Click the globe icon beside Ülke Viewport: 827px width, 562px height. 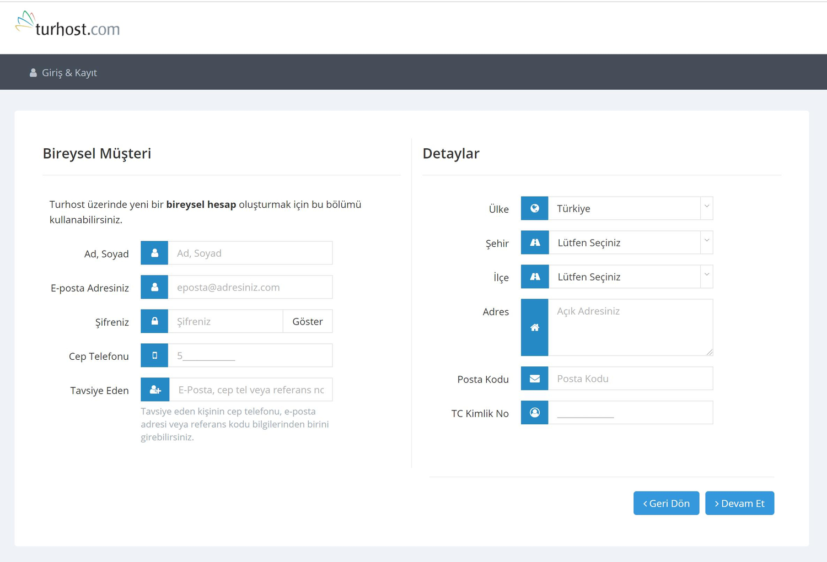click(534, 208)
